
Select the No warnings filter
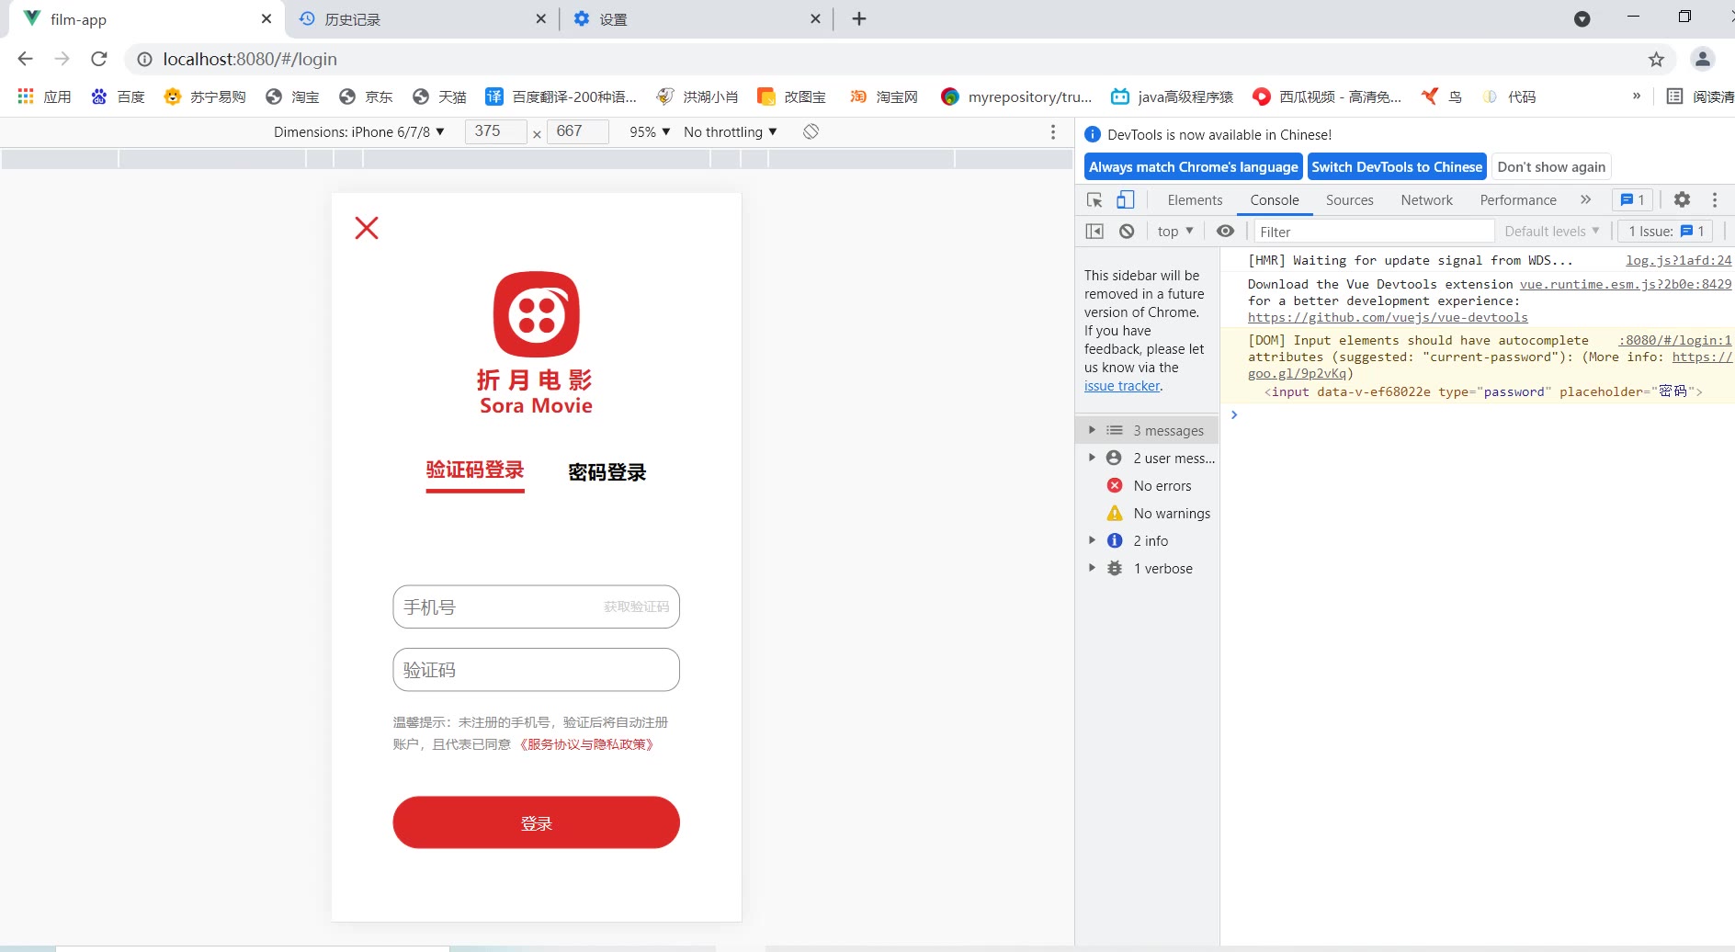[x=1147, y=513]
